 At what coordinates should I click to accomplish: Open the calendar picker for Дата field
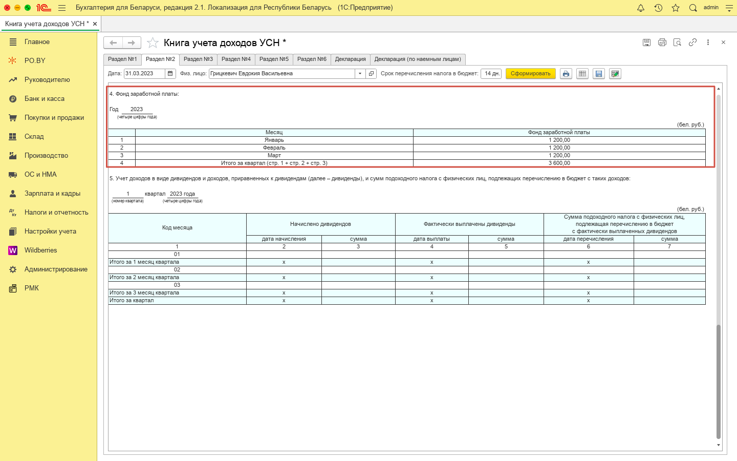click(x=170, y=74)
